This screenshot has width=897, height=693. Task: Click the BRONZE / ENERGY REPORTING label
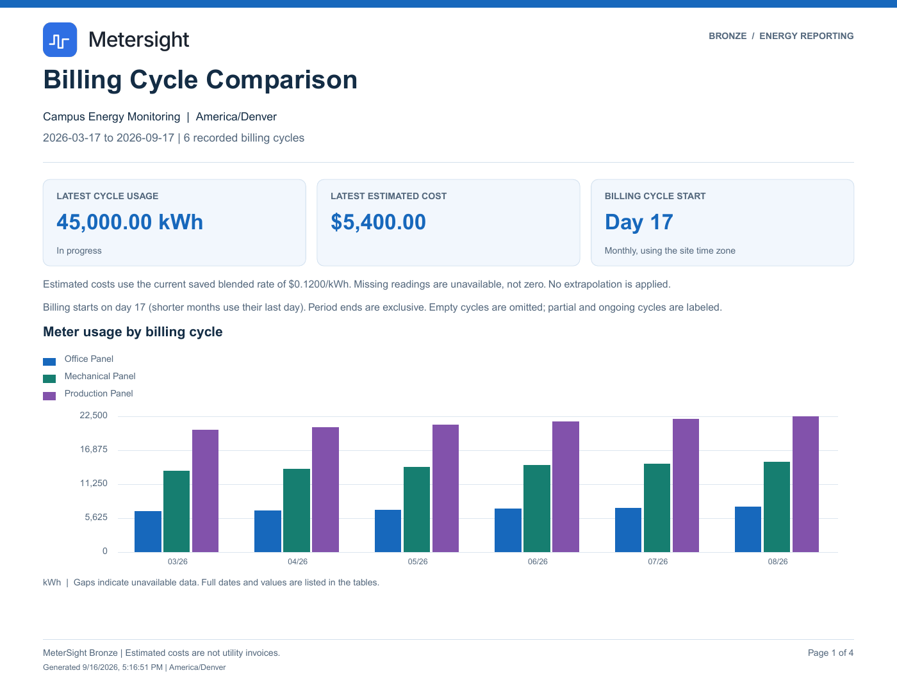[781, 36]
